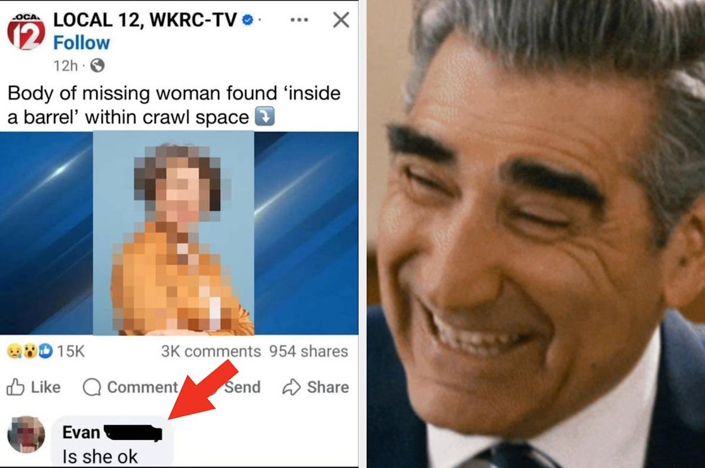This screenshot has width=705, height=468.
Task: Open the 3K comments list
Action: pyautogui.click(x=211, y=352)
